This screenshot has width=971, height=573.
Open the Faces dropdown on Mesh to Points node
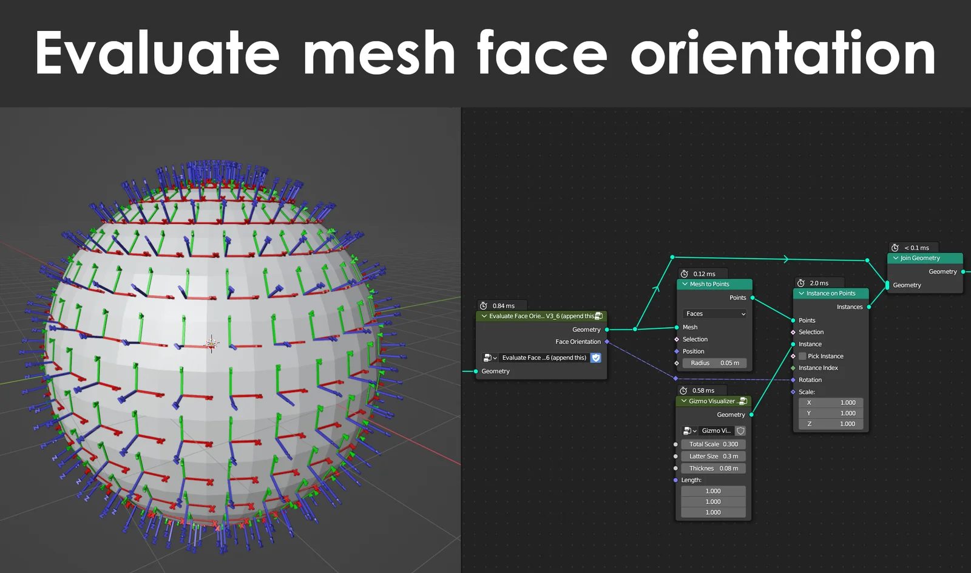pos(714,313)
